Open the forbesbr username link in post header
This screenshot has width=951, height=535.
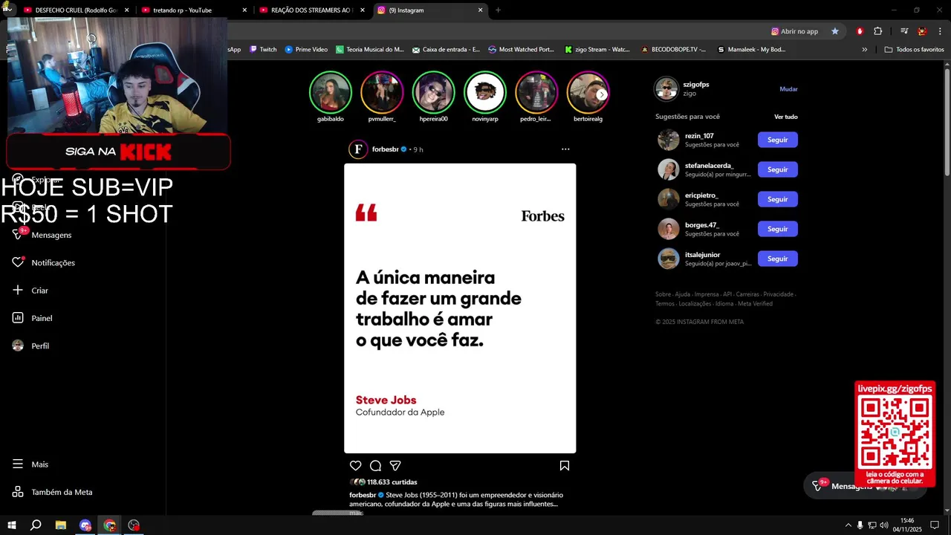(x=386, y=149)
